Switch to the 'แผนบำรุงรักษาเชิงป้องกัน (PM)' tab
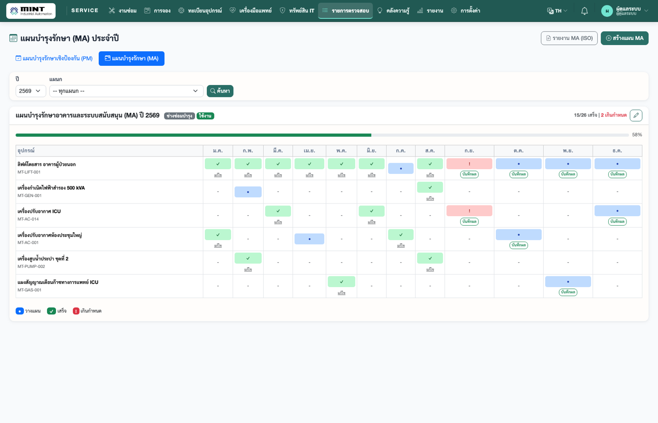Viewport: 658px width, 423px height. click(54, 58)
